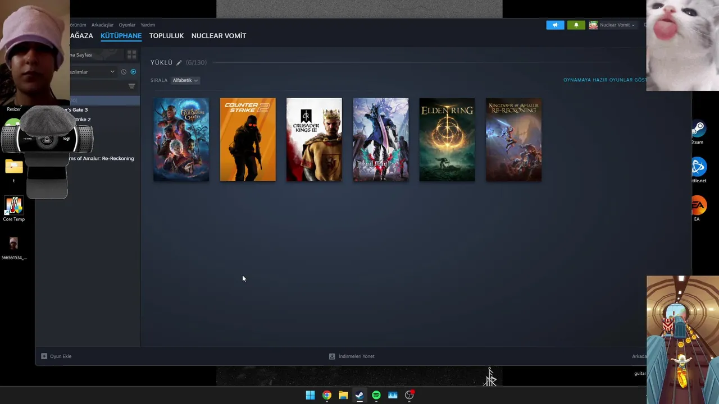The width and height of the screenshot is (719, 404).
Task: Open the Oyunlar menu
Action: pos(127,25)
